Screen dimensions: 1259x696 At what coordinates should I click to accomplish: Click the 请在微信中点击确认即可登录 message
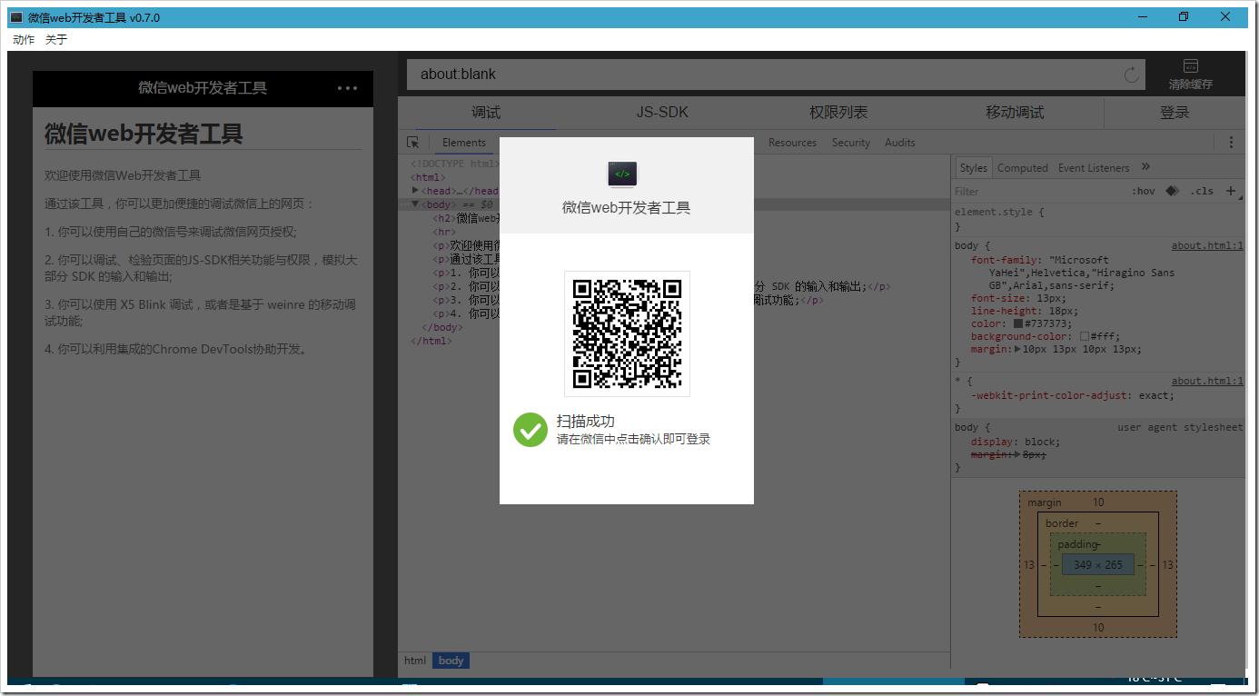pos(633,440)
